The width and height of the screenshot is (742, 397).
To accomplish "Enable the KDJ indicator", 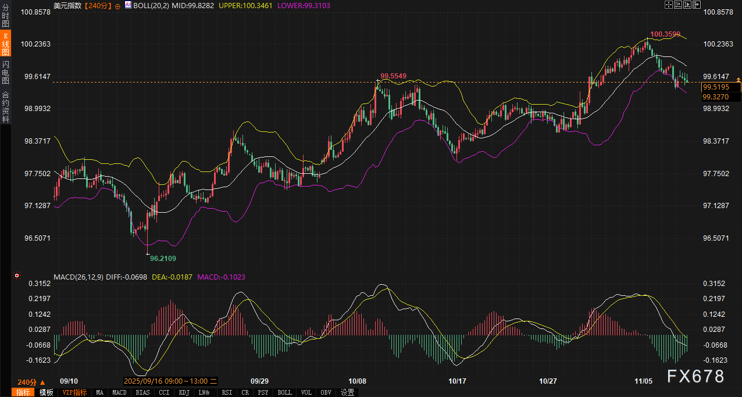I will point(184,392).
